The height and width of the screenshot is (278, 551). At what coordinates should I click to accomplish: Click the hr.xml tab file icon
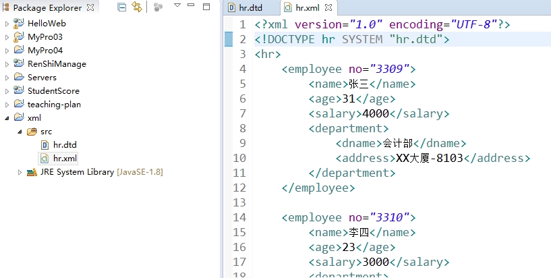click(288, 7)
